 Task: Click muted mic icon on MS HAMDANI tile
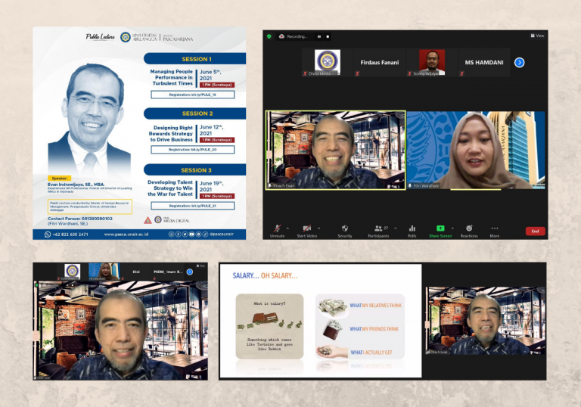click(x=461, y=73)
